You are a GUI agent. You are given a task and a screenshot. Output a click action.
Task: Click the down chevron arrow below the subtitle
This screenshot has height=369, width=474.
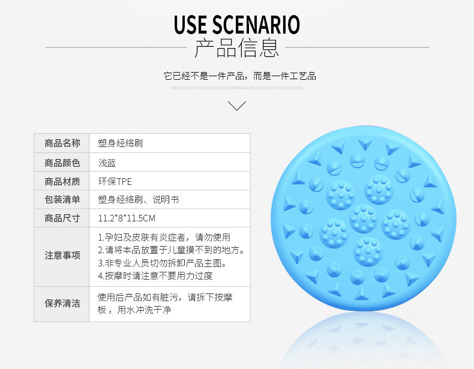coord(238,106)
